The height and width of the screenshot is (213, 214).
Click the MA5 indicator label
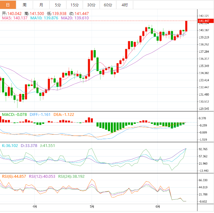15,18
